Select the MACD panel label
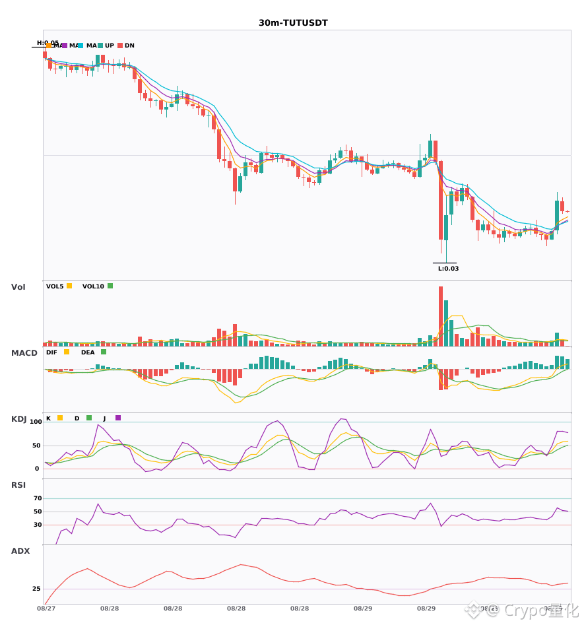This screenshot has width=584, height=627. 24,353
